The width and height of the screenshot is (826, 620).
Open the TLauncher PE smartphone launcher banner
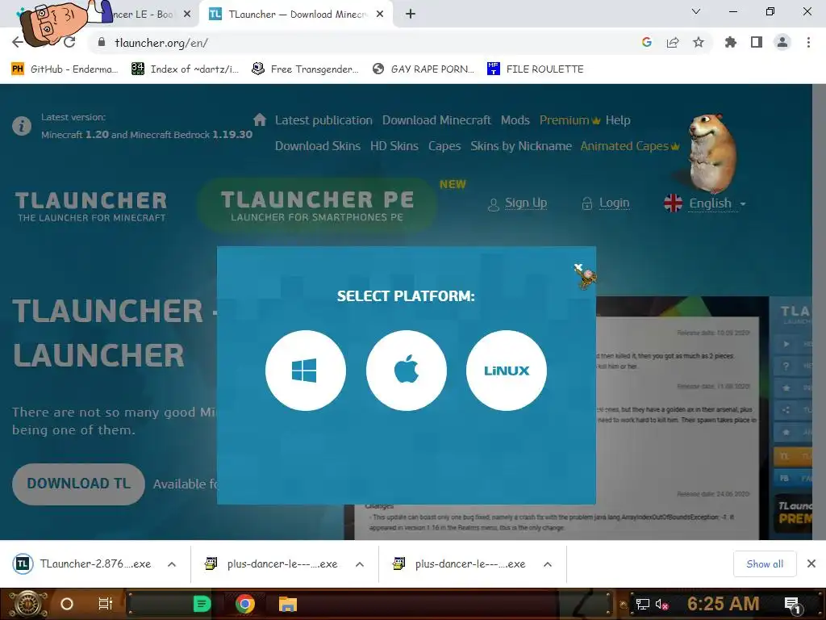coord(317,206)
